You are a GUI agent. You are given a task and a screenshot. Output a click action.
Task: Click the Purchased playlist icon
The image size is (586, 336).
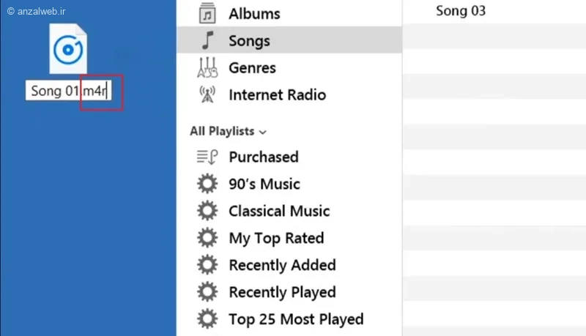tap(207, 157)
